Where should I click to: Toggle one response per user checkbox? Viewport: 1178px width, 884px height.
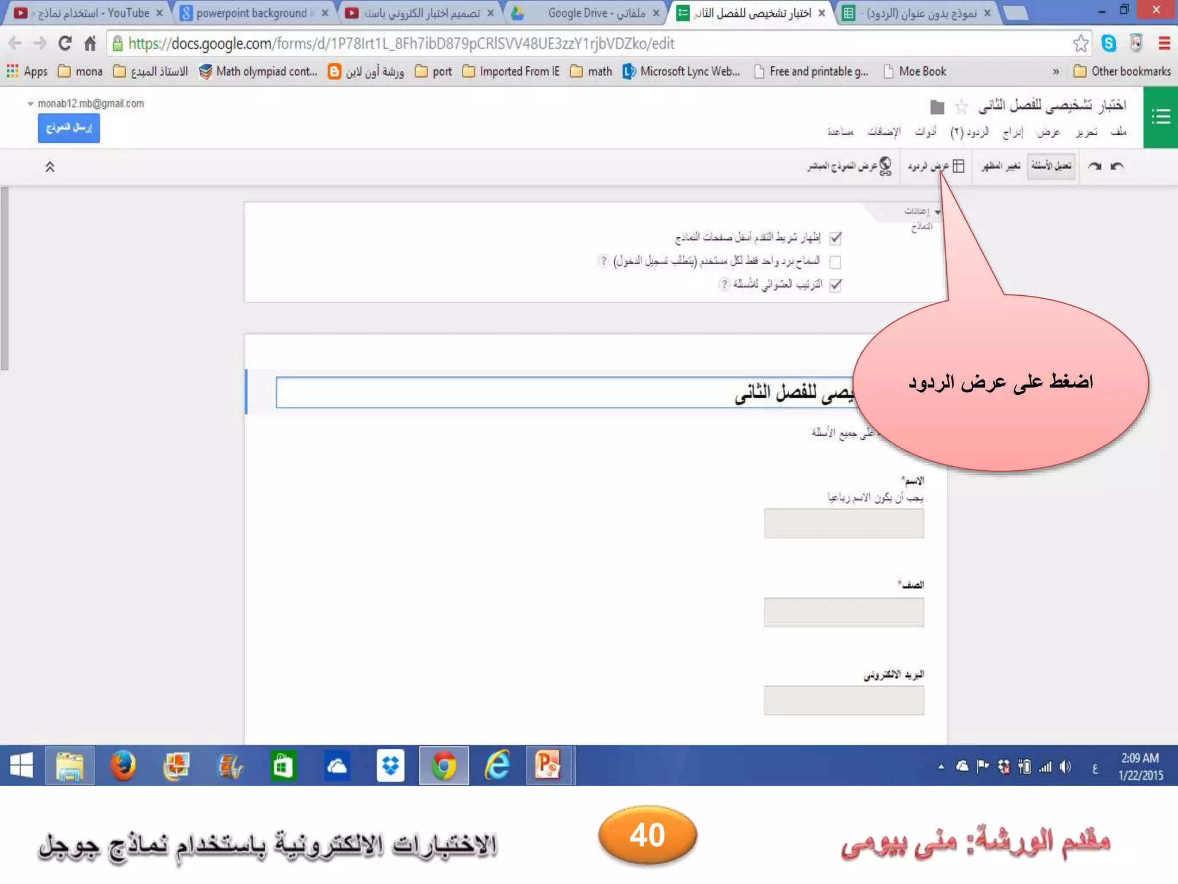(x=835, y=262)
